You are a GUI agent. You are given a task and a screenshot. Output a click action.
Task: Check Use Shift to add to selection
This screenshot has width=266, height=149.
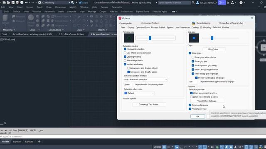125,53
